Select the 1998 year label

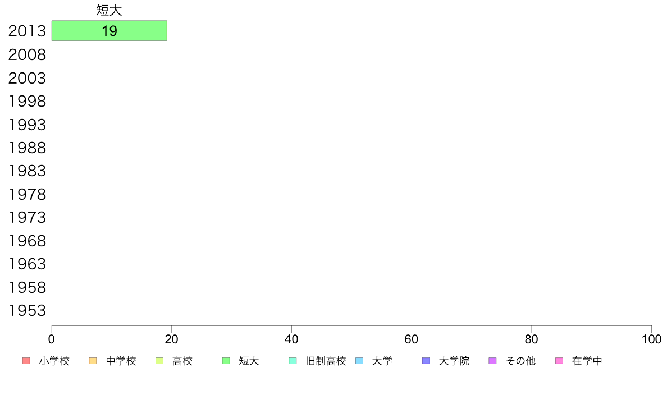pos(27,101)
